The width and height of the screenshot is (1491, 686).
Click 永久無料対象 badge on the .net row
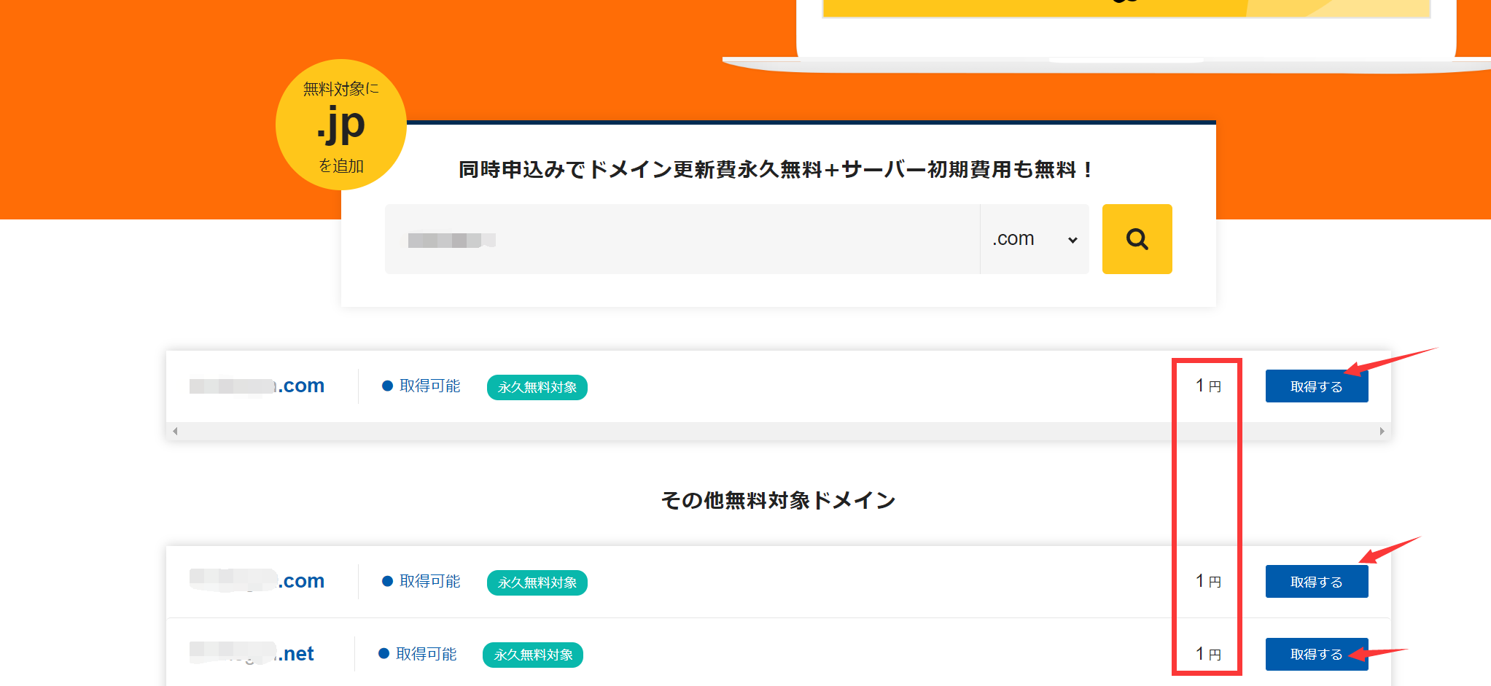[532, 655]
